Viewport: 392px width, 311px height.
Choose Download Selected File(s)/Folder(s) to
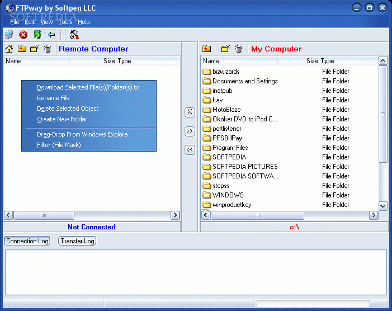tap(88, 87)
